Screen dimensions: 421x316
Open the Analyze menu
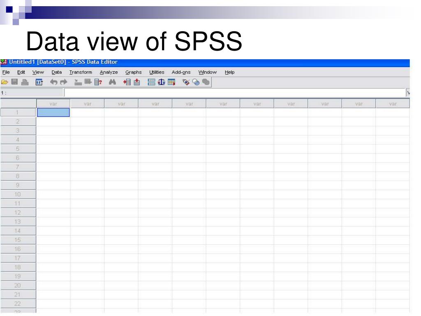click(x=109, y=72)
